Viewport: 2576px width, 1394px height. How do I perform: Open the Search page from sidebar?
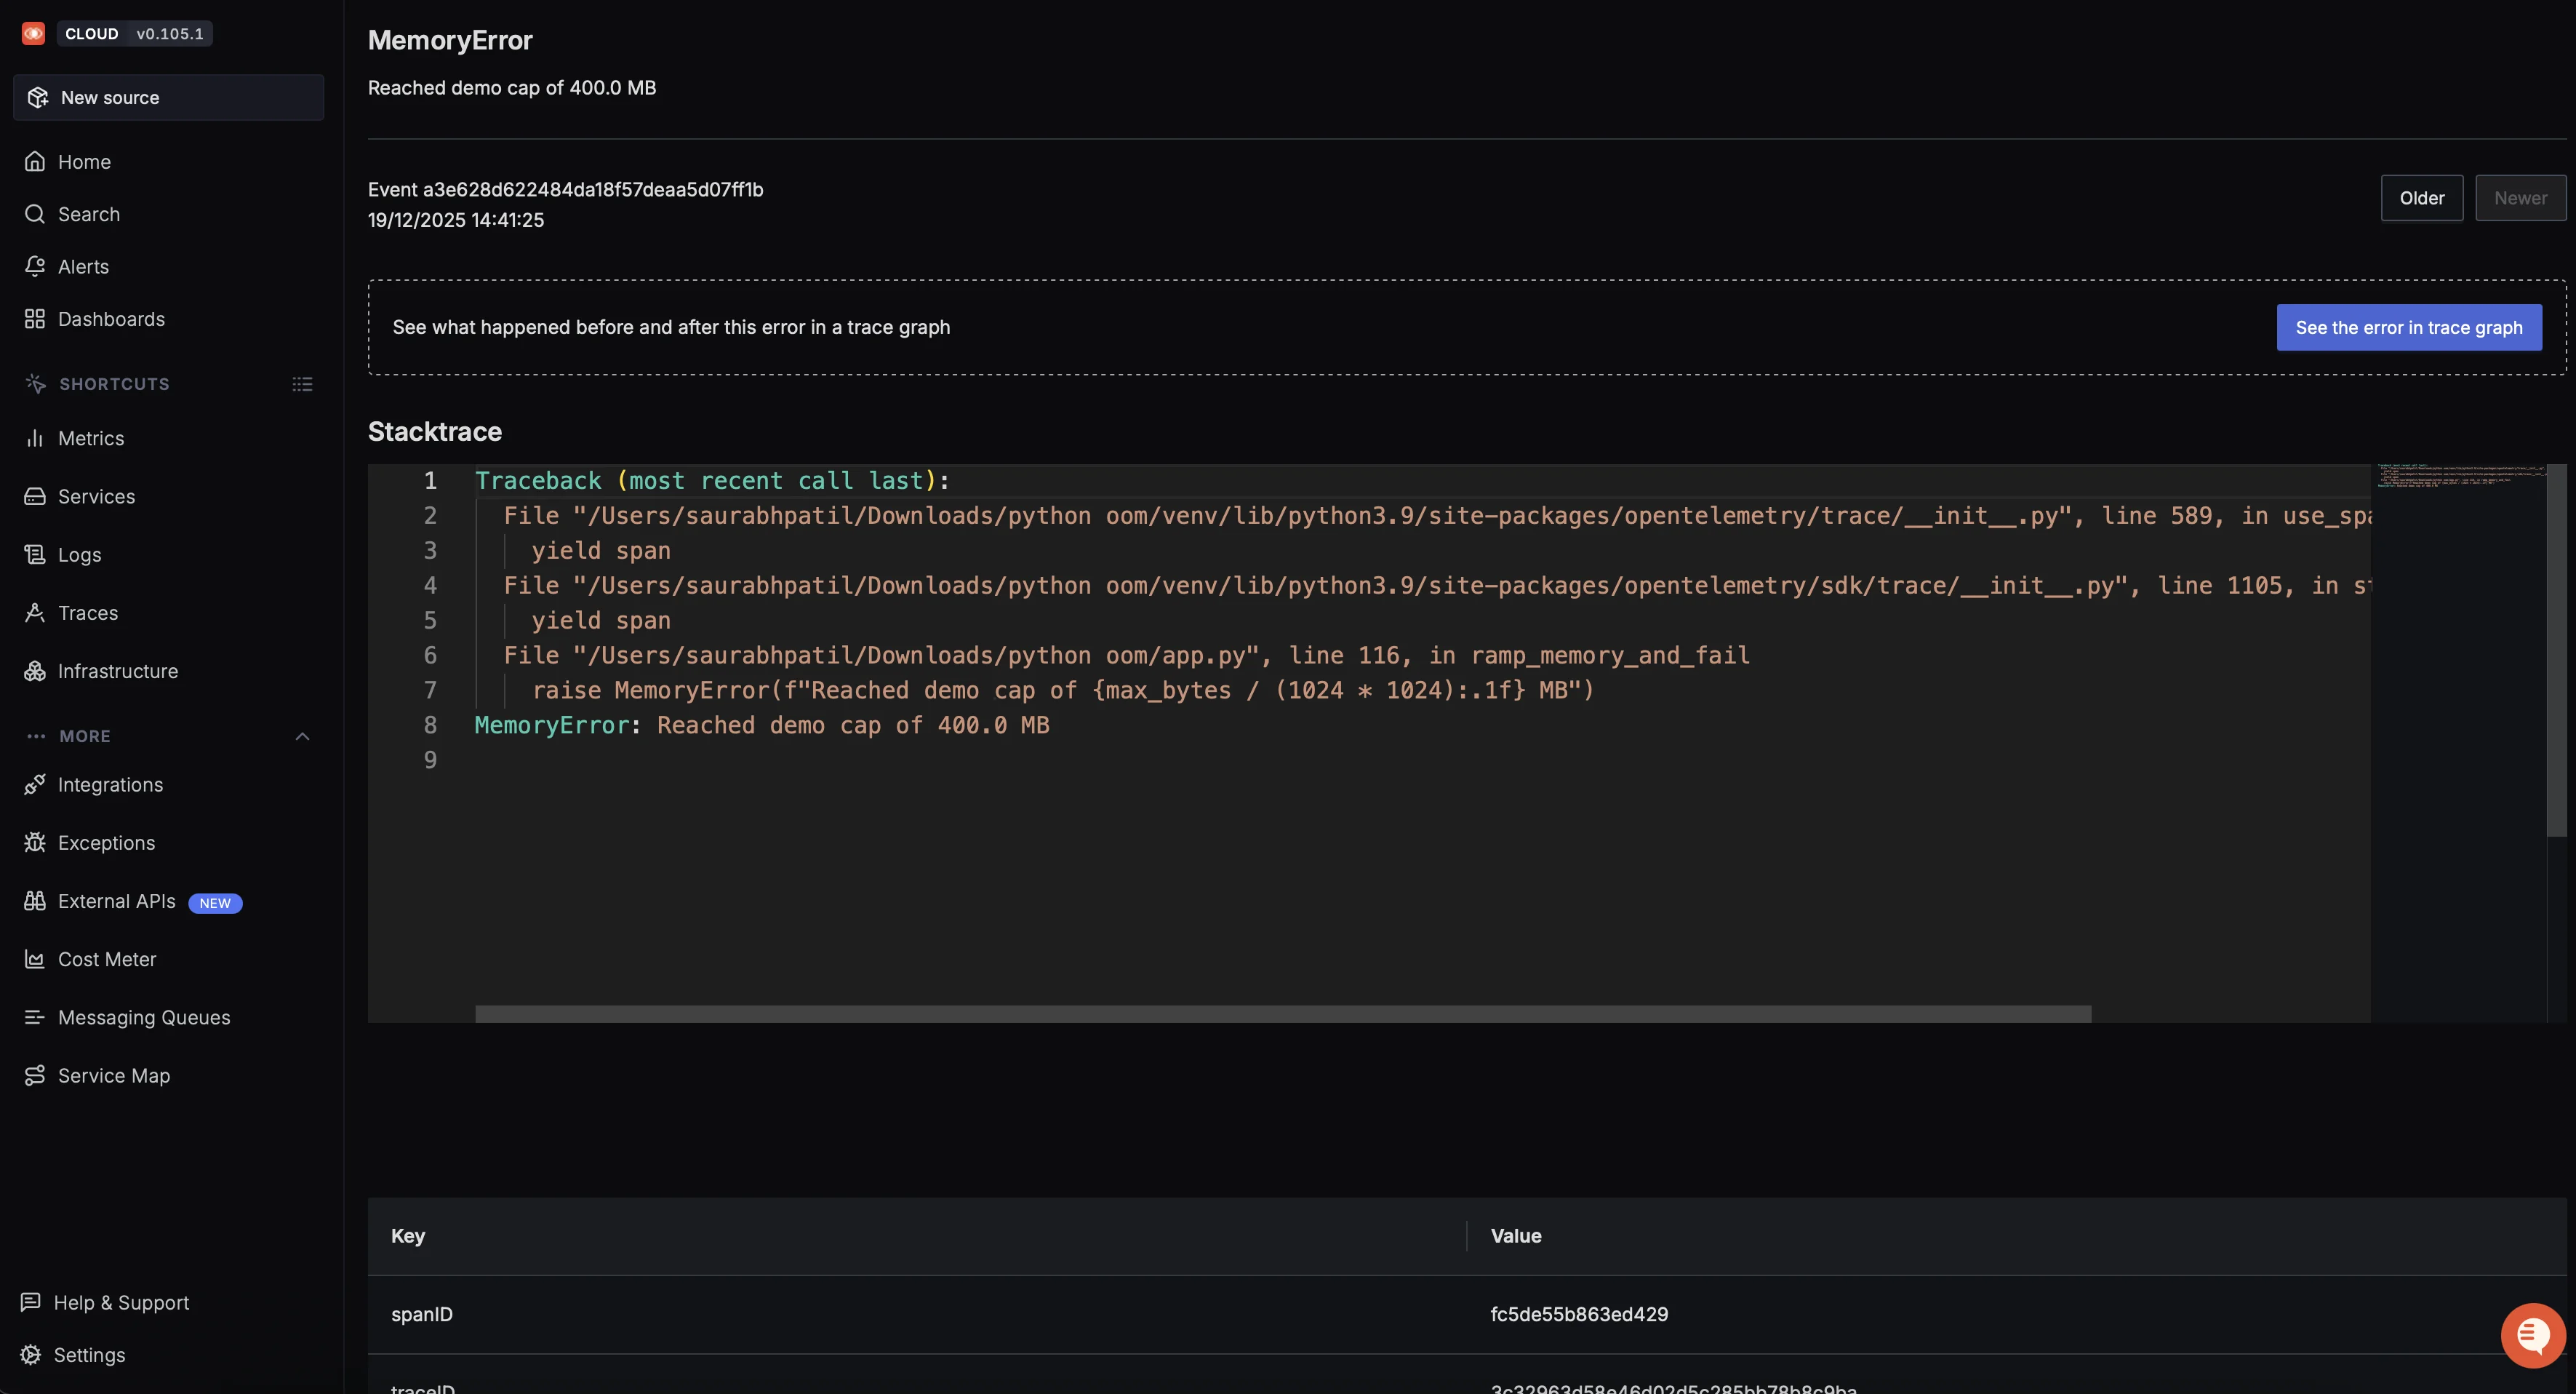[87, 213]
